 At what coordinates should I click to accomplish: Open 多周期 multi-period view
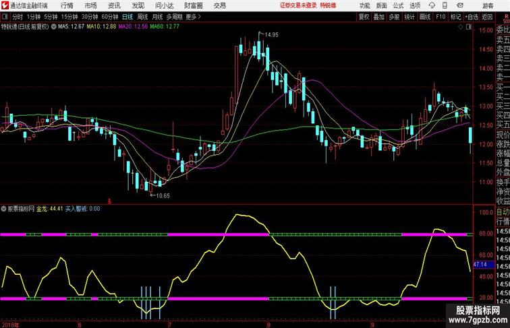tap(174, 17)
